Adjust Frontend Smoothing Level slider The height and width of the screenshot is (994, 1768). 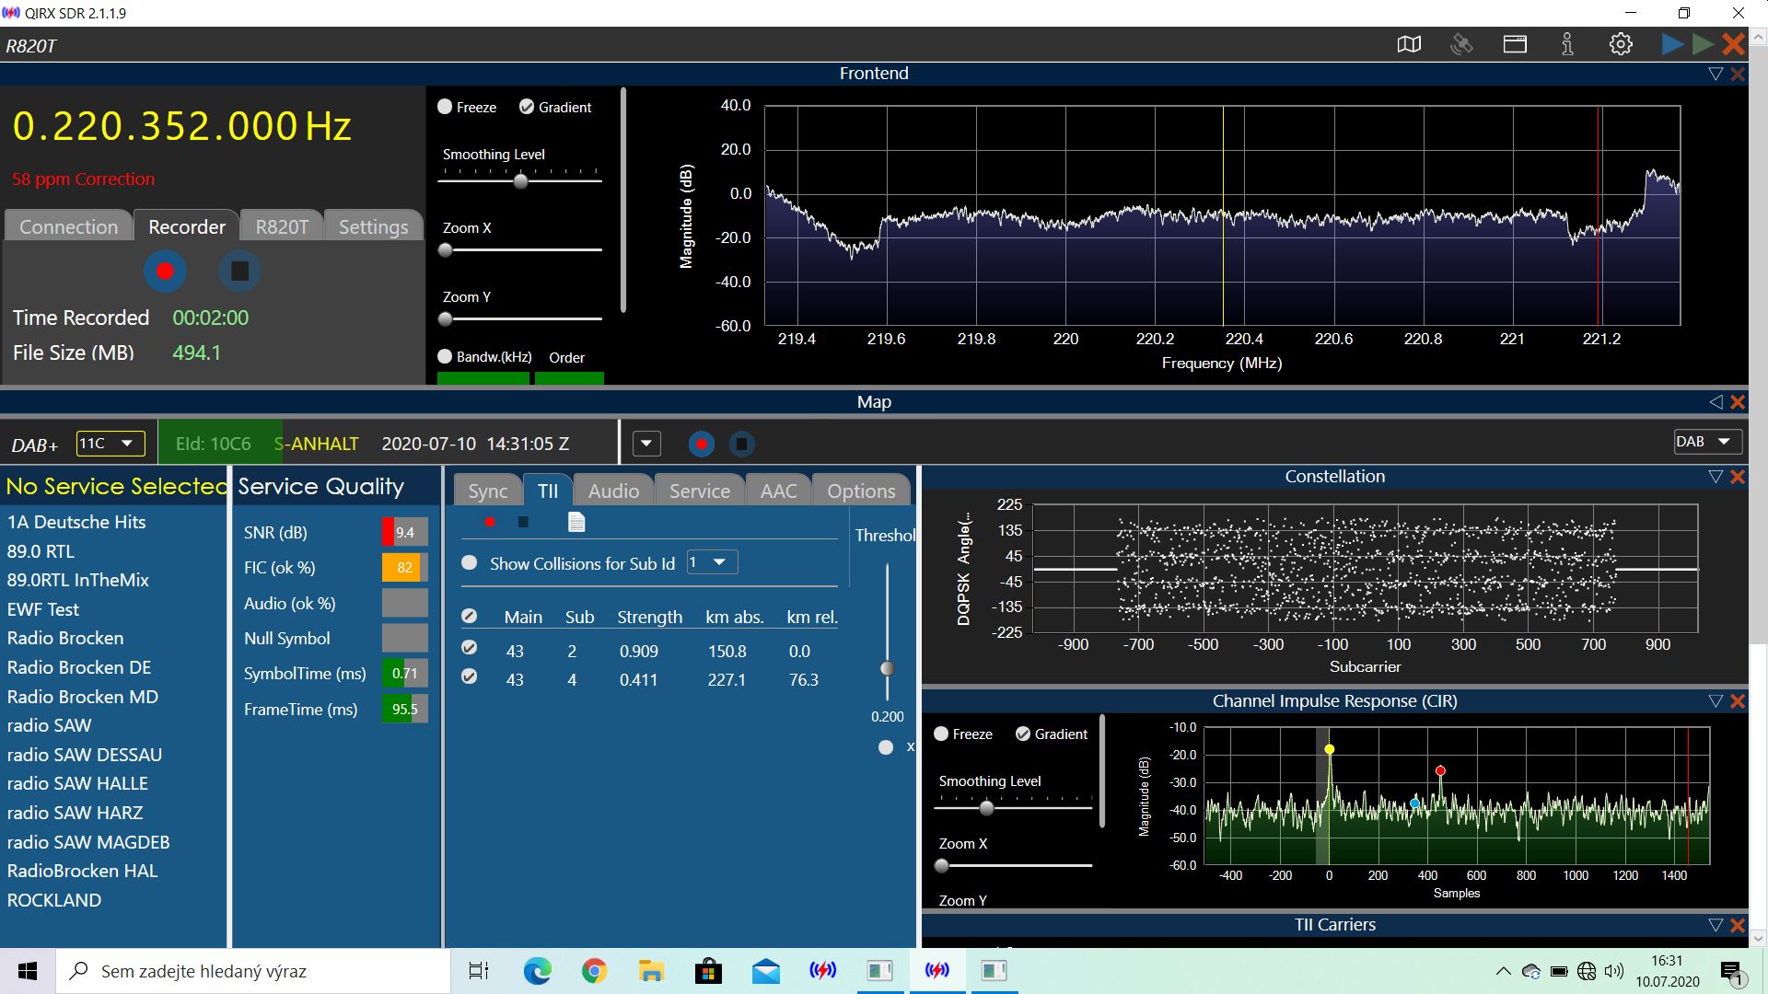coord(521,181)
